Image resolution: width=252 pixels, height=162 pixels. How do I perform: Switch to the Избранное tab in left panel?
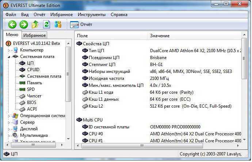point(34,35)
